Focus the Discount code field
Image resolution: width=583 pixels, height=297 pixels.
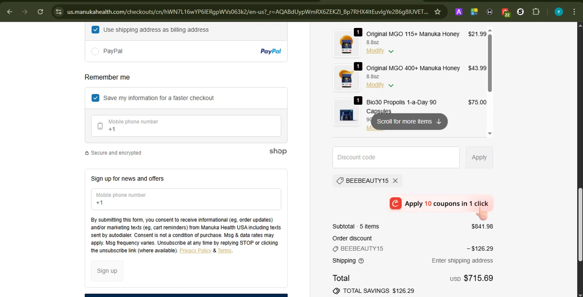[x=396, y=157]
